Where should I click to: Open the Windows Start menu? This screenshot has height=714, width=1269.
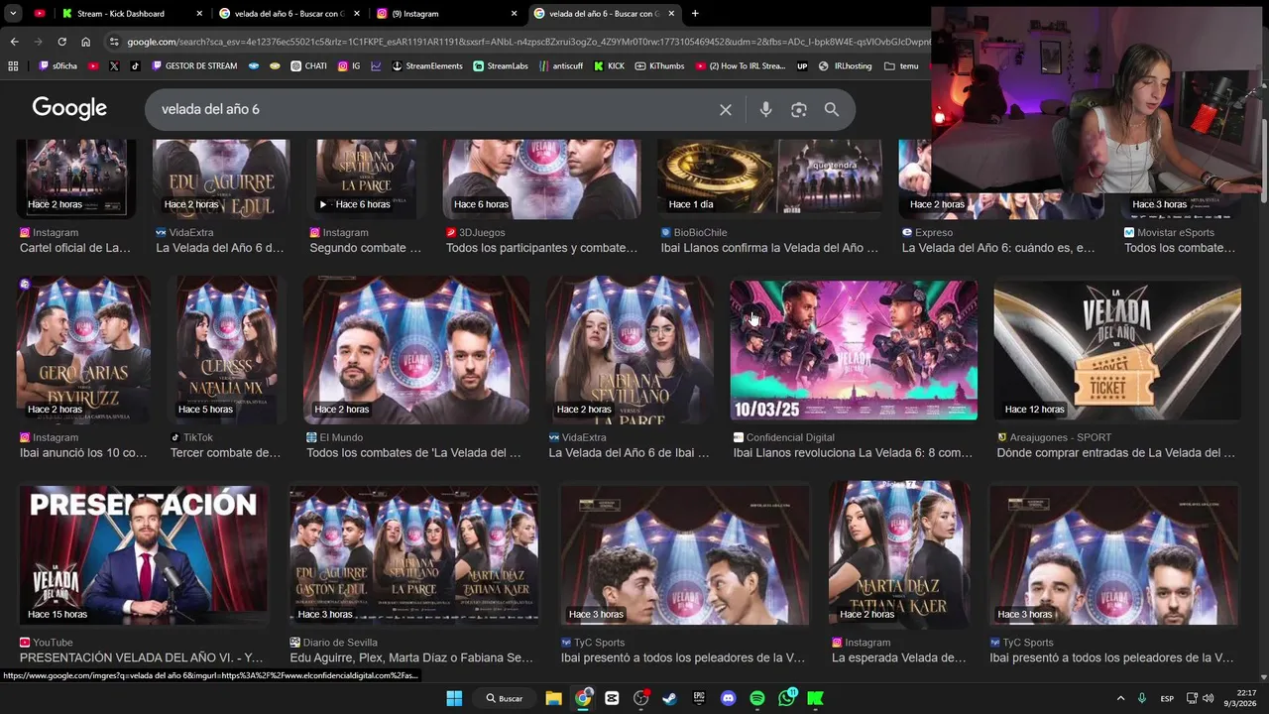tap(454, 698)
